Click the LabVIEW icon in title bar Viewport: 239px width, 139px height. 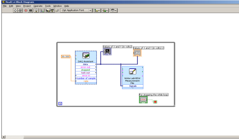point(3,2)
